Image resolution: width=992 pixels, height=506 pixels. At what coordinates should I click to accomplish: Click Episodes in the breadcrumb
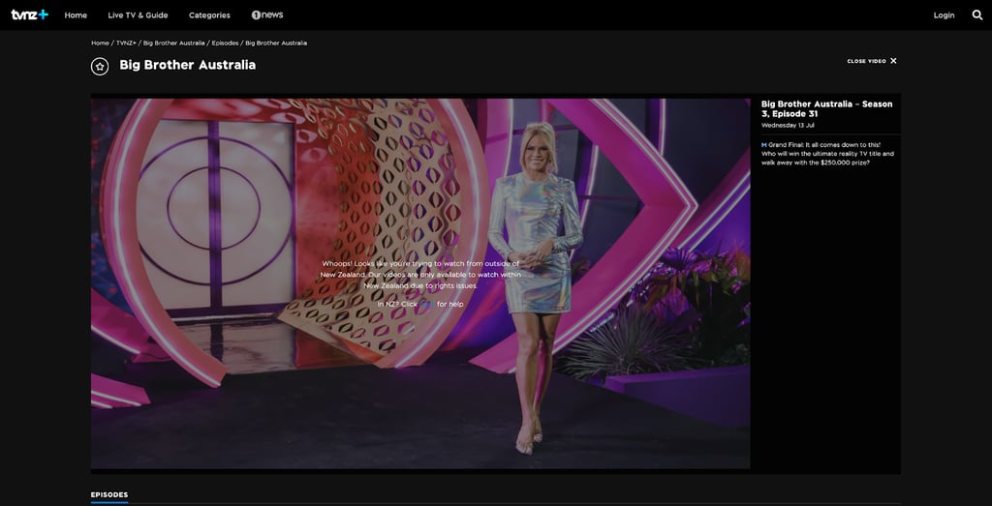(225, 43)
